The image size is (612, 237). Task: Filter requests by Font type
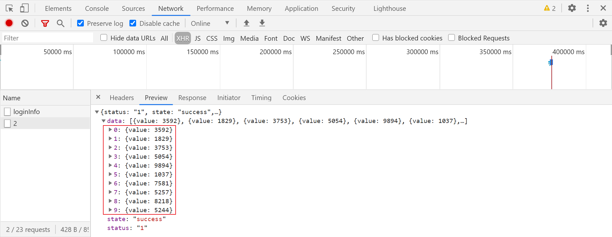pos(271,38)
